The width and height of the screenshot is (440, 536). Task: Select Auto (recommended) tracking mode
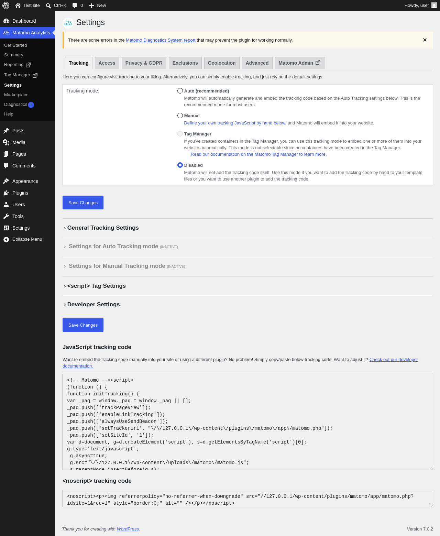tap(180, 91)
